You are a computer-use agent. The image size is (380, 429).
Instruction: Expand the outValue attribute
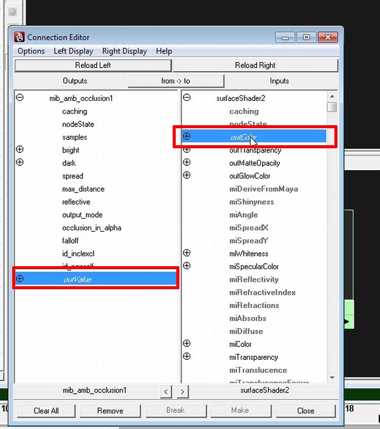[19, 278]
